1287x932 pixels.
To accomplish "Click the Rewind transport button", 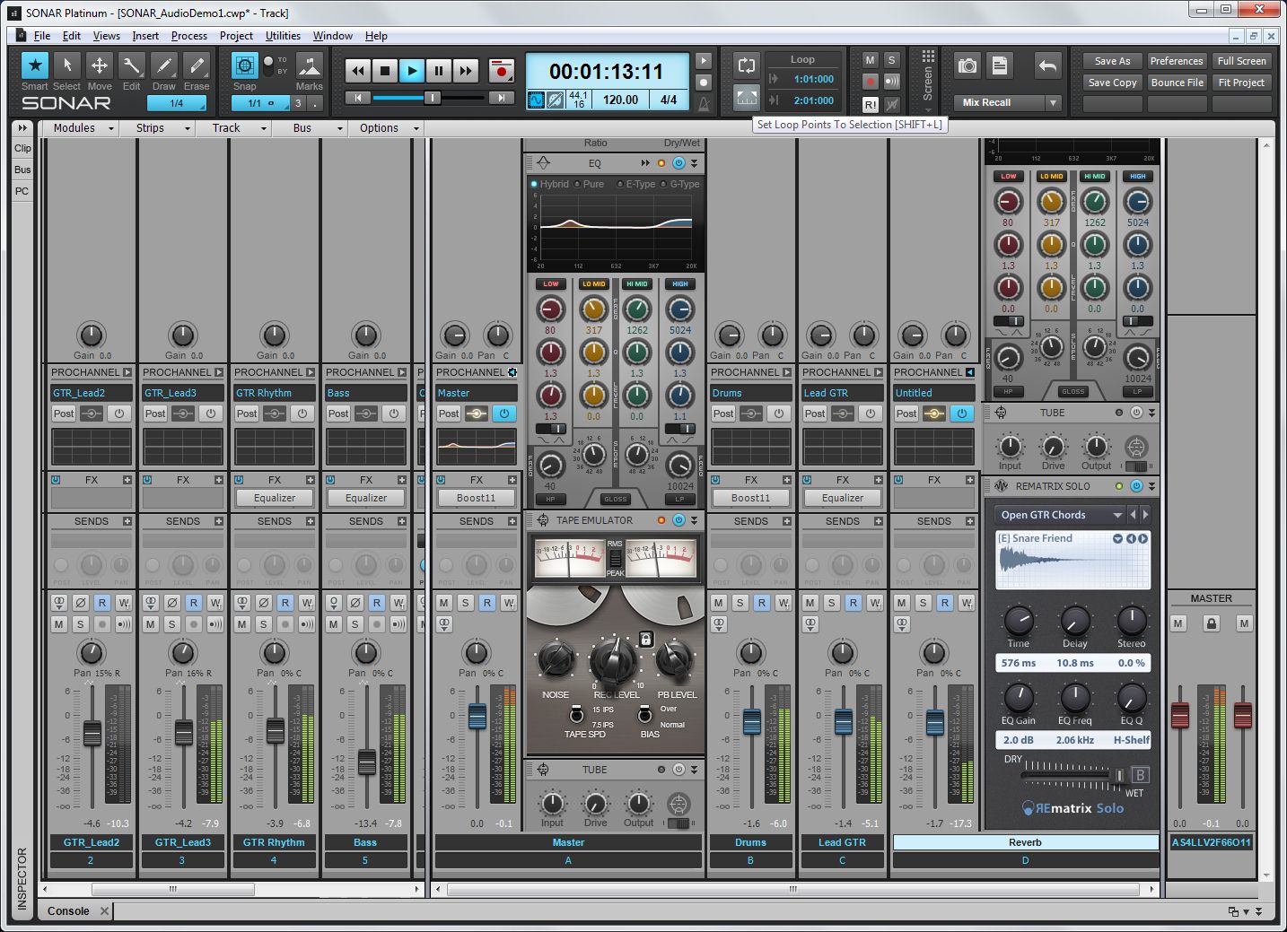I will (x=358, y=71).
